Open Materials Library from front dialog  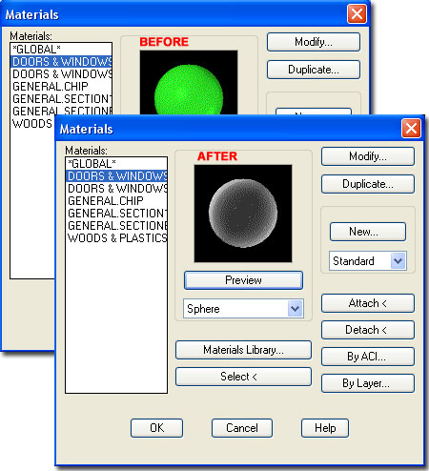point(243,350)
